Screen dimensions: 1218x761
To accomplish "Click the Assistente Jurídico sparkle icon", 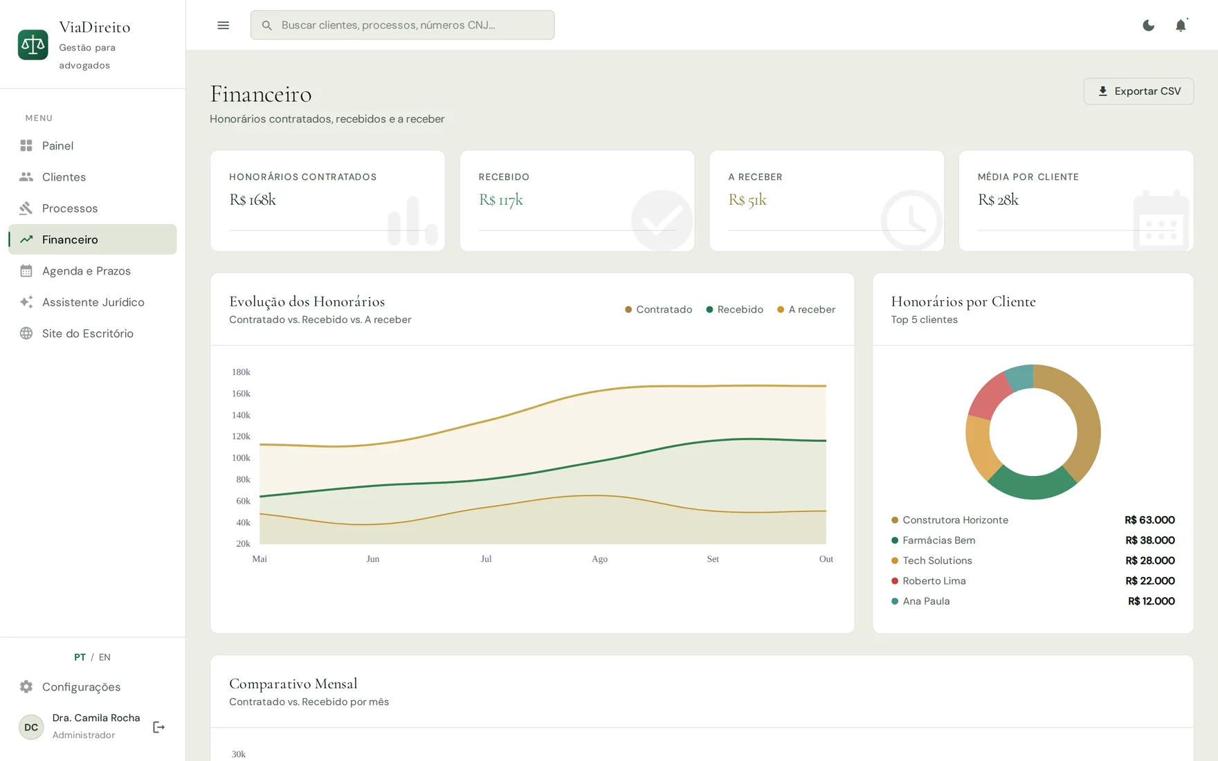I will point(26,302).
